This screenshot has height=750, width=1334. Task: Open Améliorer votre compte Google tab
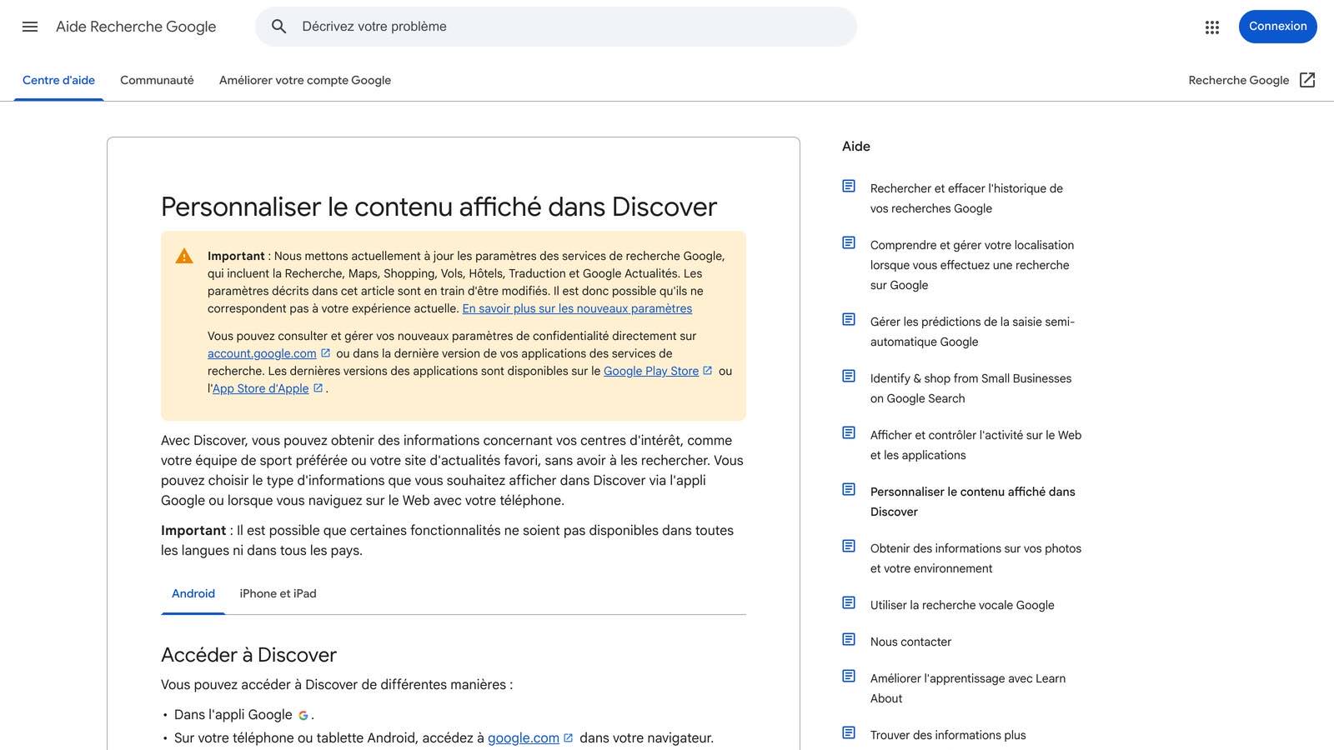[x=305, y=81]
